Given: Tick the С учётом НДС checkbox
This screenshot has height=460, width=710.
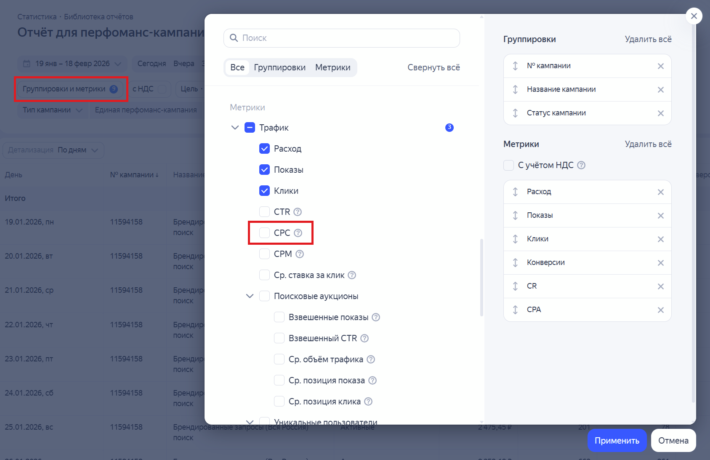Looking at the screenshot, I should [x=508, y=165].
